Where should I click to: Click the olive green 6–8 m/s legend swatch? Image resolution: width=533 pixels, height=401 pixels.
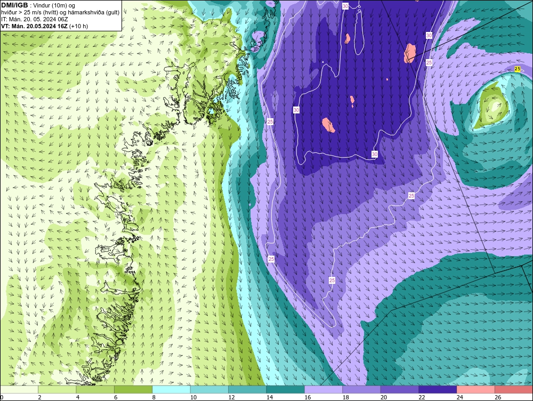[133, 389]
